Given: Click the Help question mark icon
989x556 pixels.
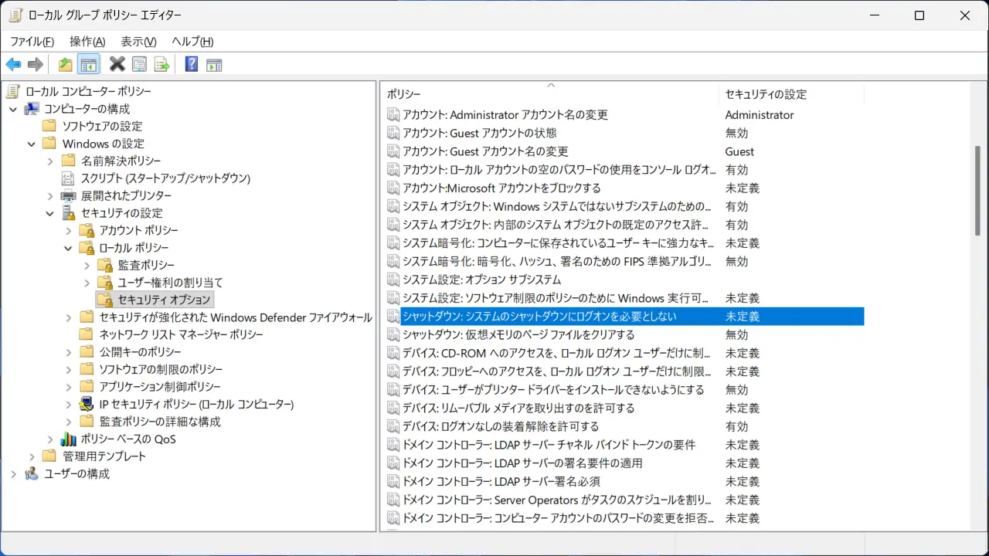Looking at the screenshot, I should point(192,65).
